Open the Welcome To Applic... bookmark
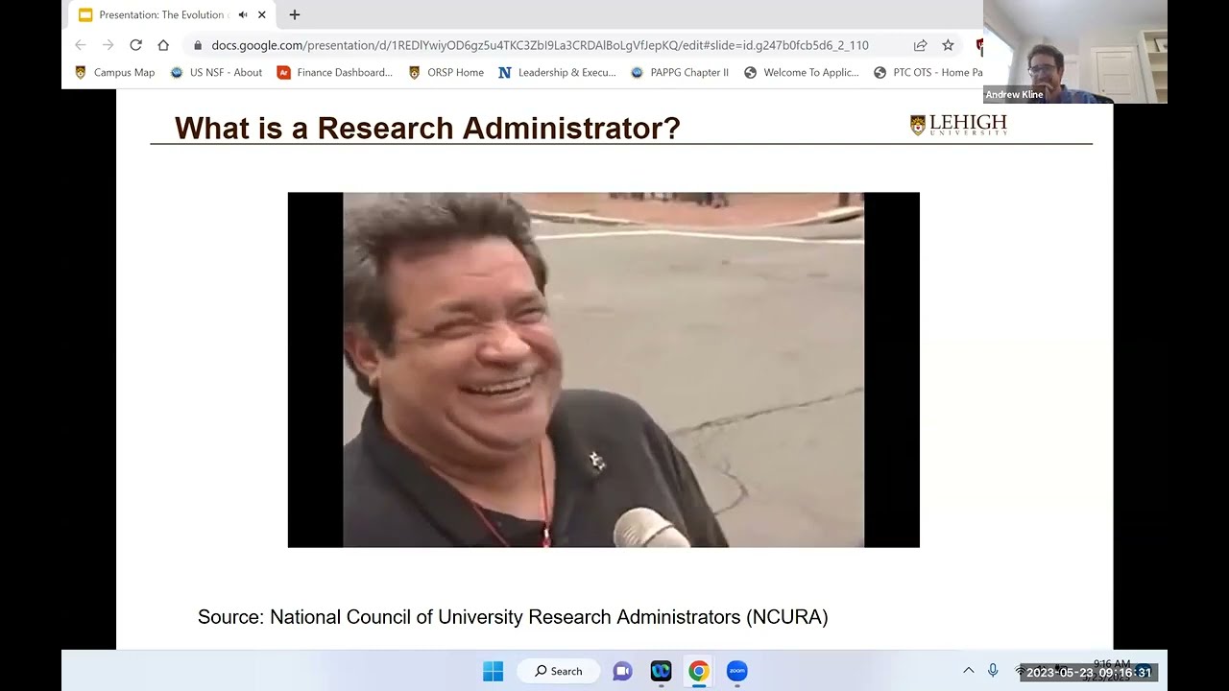Viewport: 1229px width, 691px height. [802, 72]
